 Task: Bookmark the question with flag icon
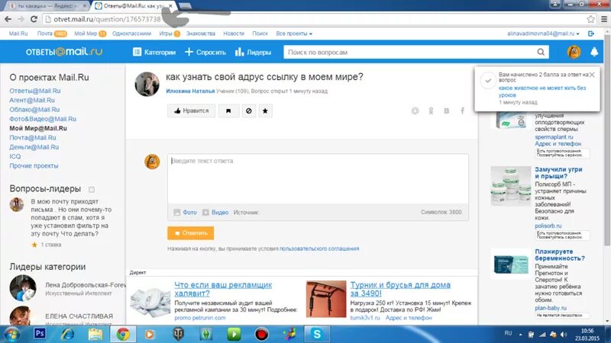tap(228, 111)
